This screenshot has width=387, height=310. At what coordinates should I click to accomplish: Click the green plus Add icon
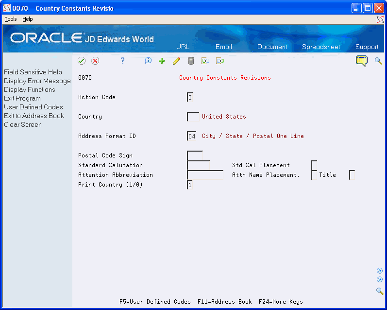coord(162,61)
